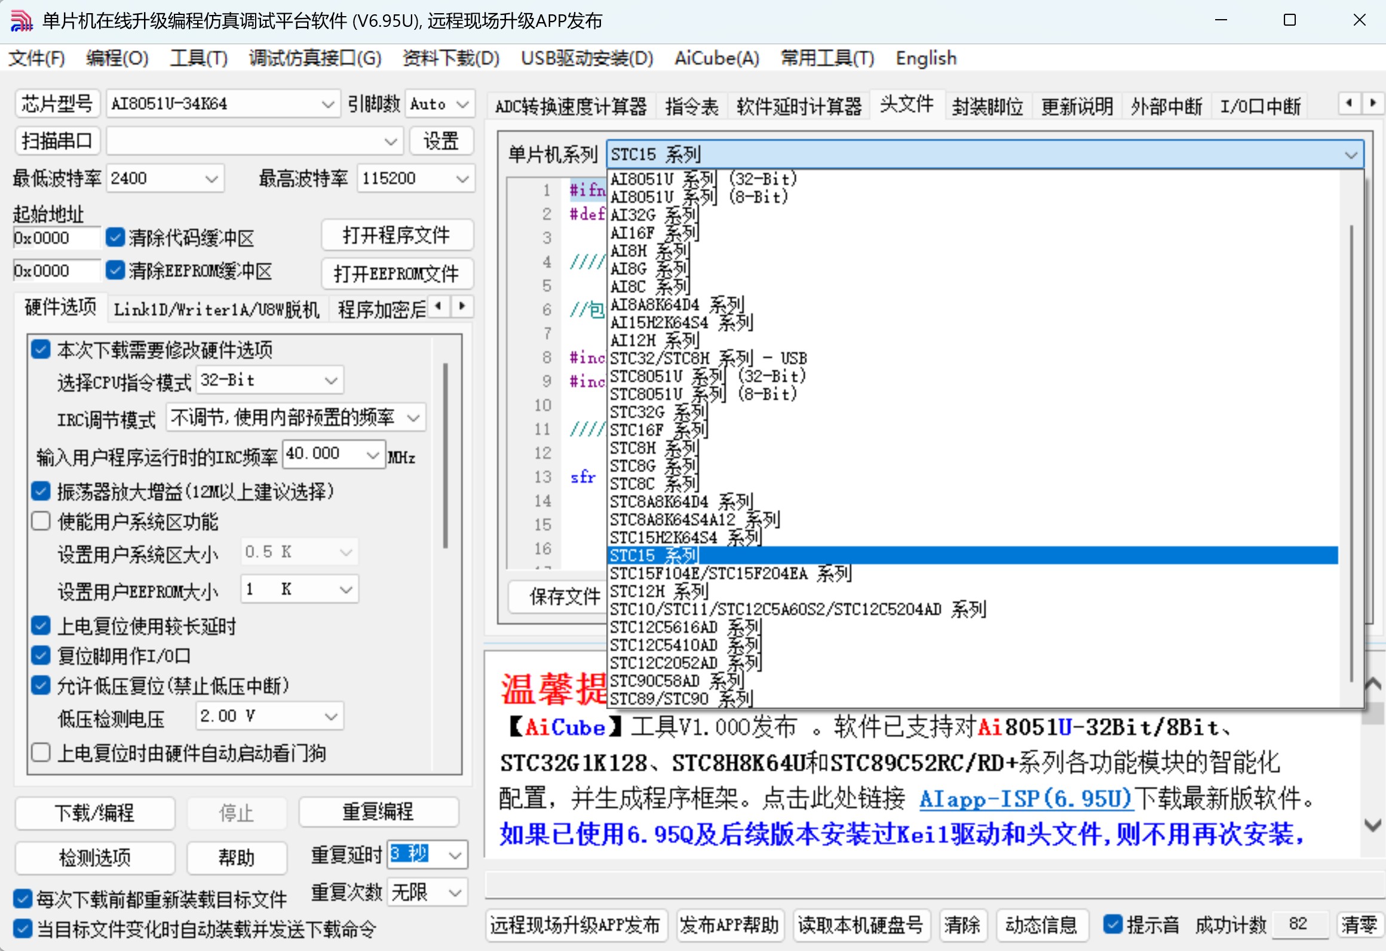This screenshot has width=1386, height=951.
Task: Click the first 起始地址 0x0000 field
Action: (x=56, y=238)
